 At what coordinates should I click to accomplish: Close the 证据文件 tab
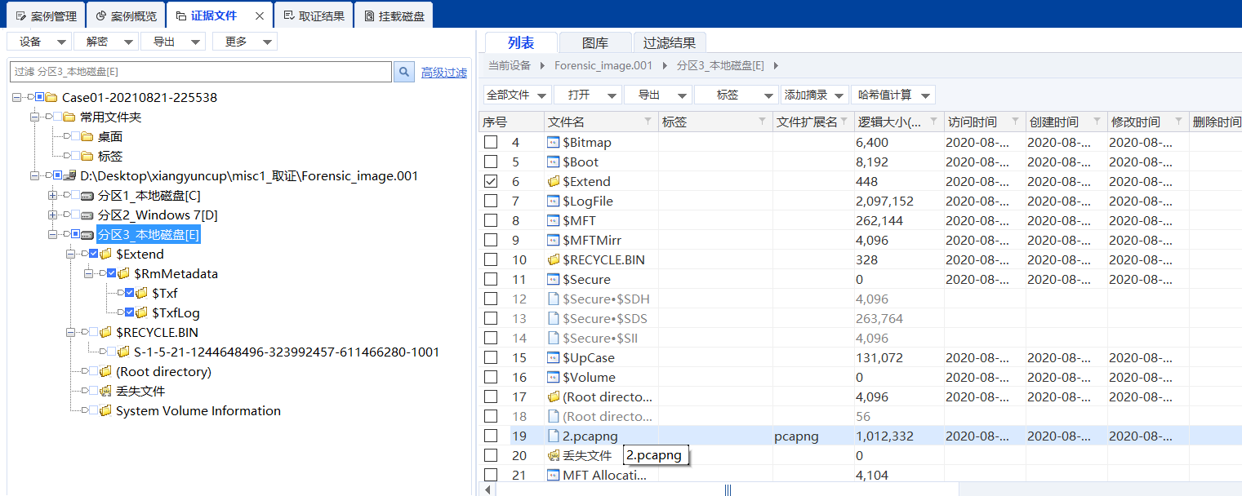tap(260, 15)
